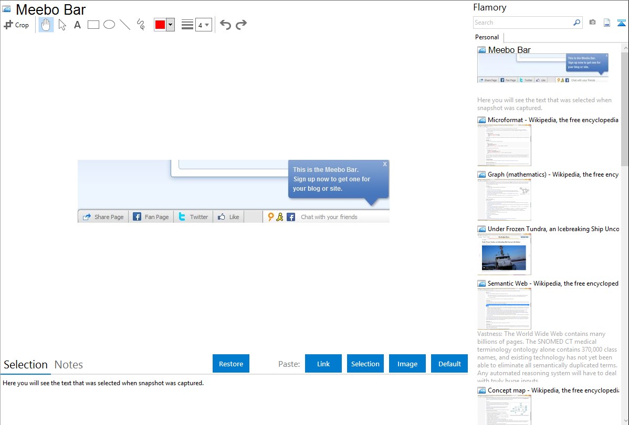
Task: Open the Notes tab
Action: pos(69,365)
